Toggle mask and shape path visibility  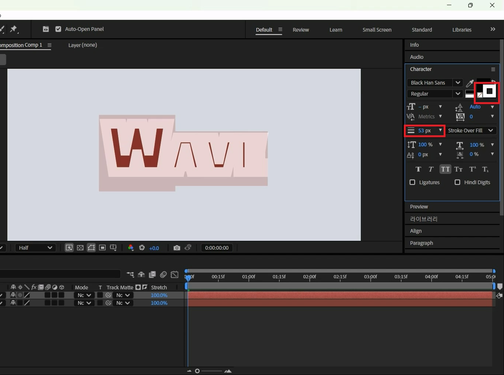pyautogui.click(x=91, y=248)
